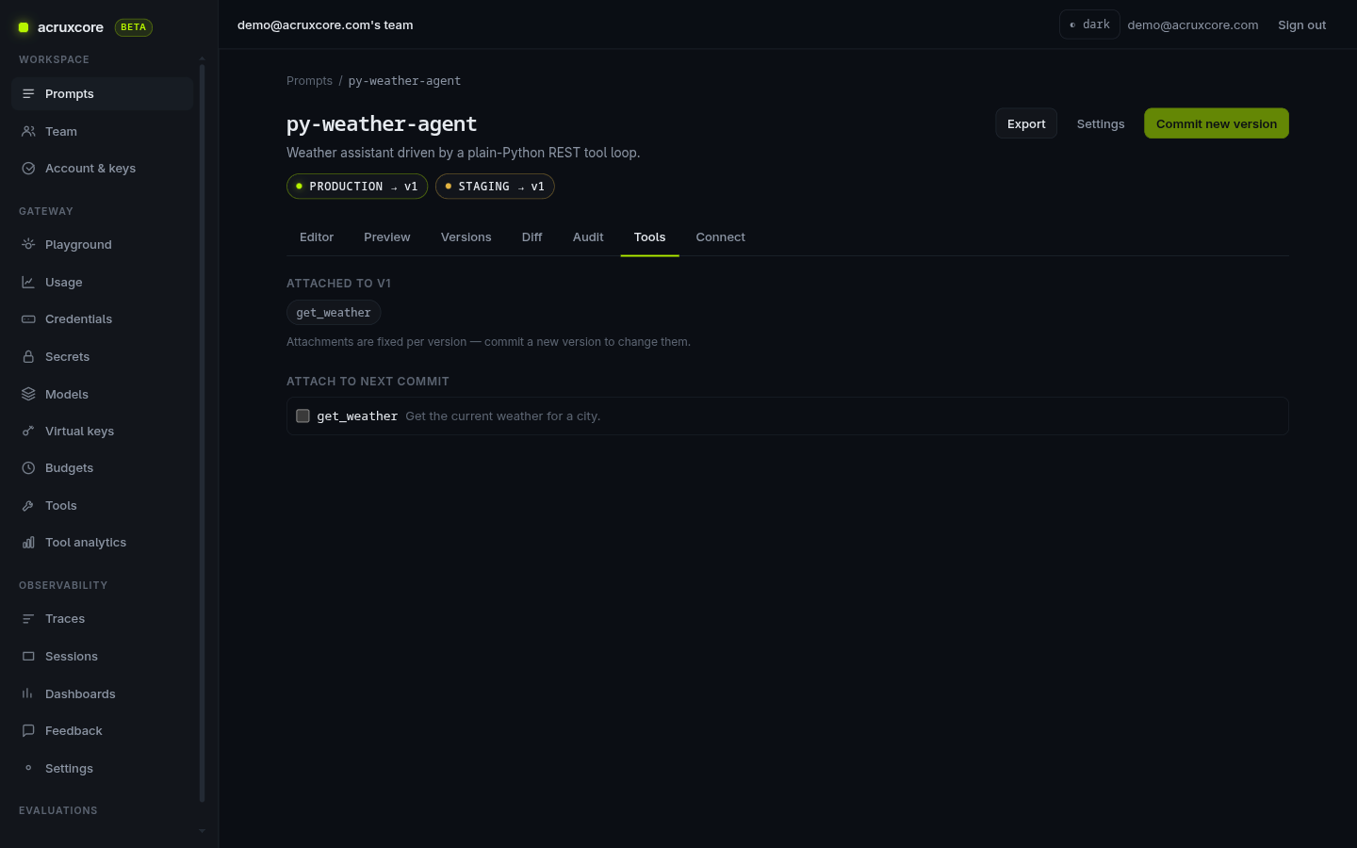
Task: Go back via Prompts breadcrumb link
Action: pyautogui.click(x=309, y=81)
